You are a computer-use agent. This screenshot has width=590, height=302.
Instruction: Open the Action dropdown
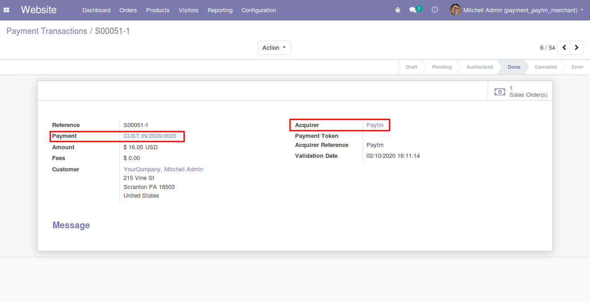274,47
